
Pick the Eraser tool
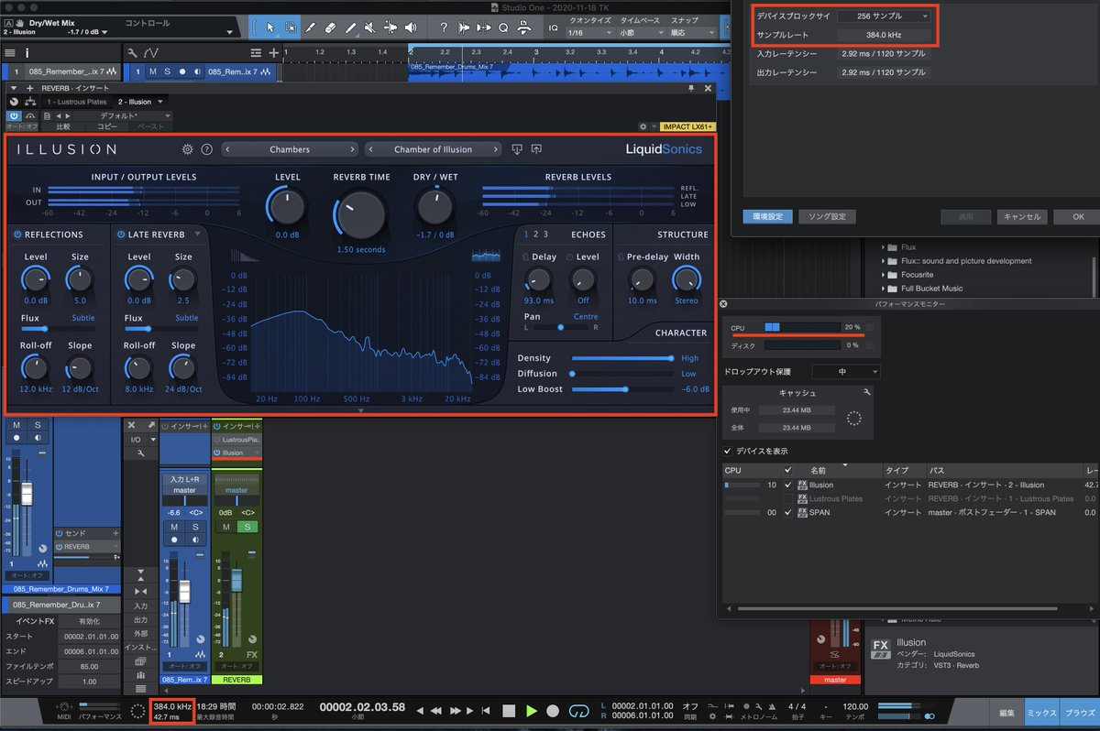point(330,27)
